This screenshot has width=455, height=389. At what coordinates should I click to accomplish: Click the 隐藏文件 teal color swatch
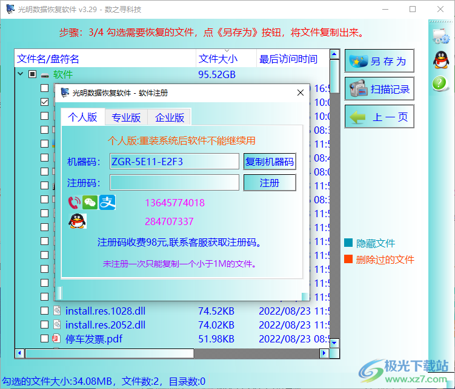point(348,243)
